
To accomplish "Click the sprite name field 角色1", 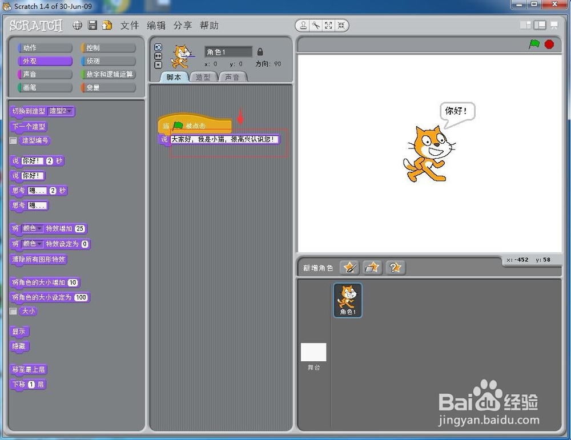I will [228, 52].
